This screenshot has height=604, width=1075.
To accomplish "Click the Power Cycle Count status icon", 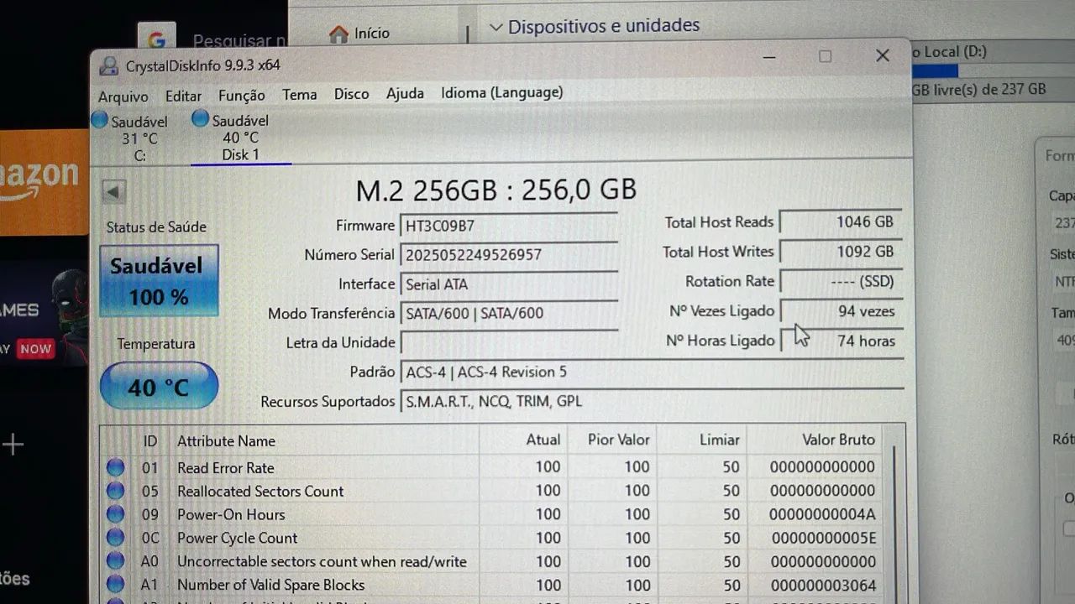I will point(115,538).
